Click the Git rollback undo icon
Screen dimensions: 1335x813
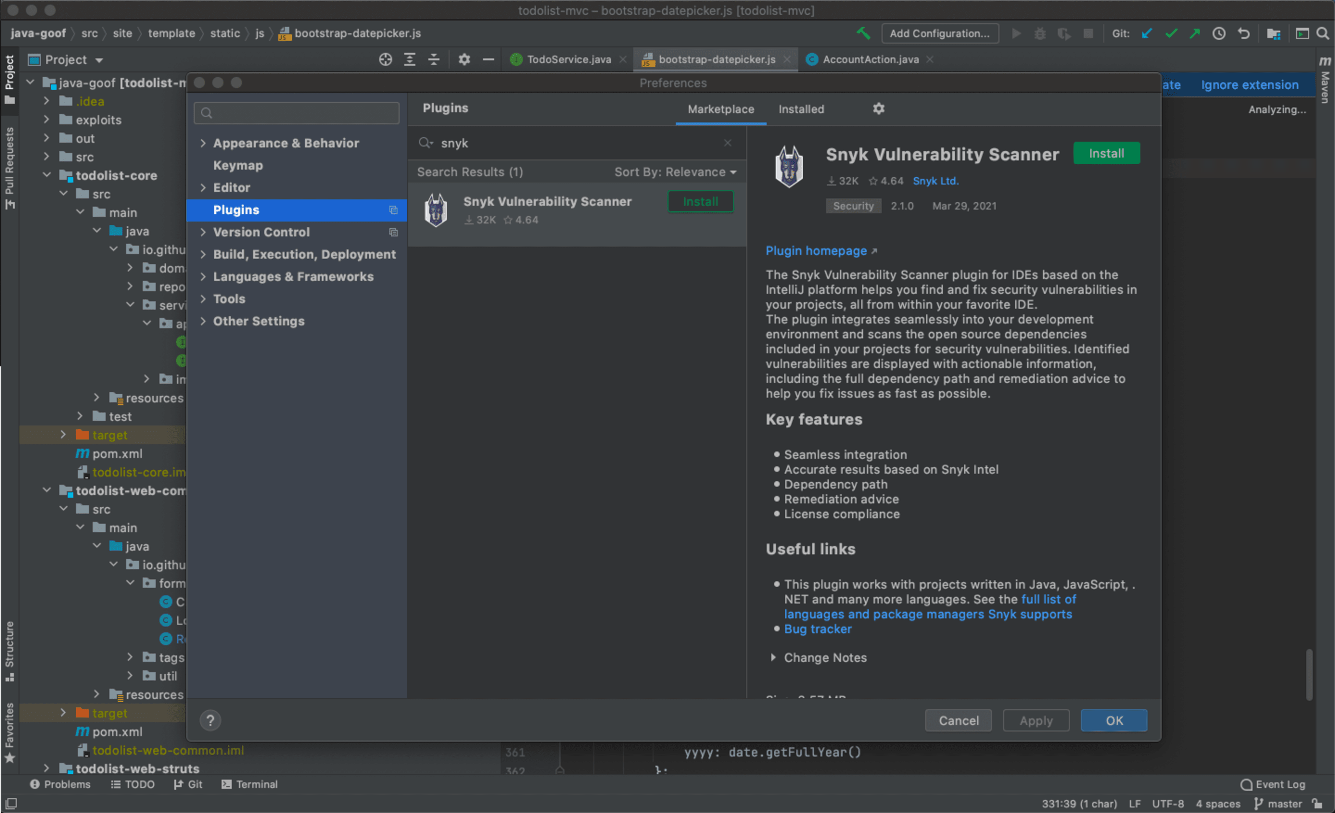1243,33
